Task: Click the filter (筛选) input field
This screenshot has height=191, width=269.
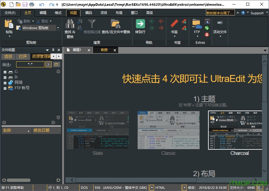Action: (x=30, y=64)
